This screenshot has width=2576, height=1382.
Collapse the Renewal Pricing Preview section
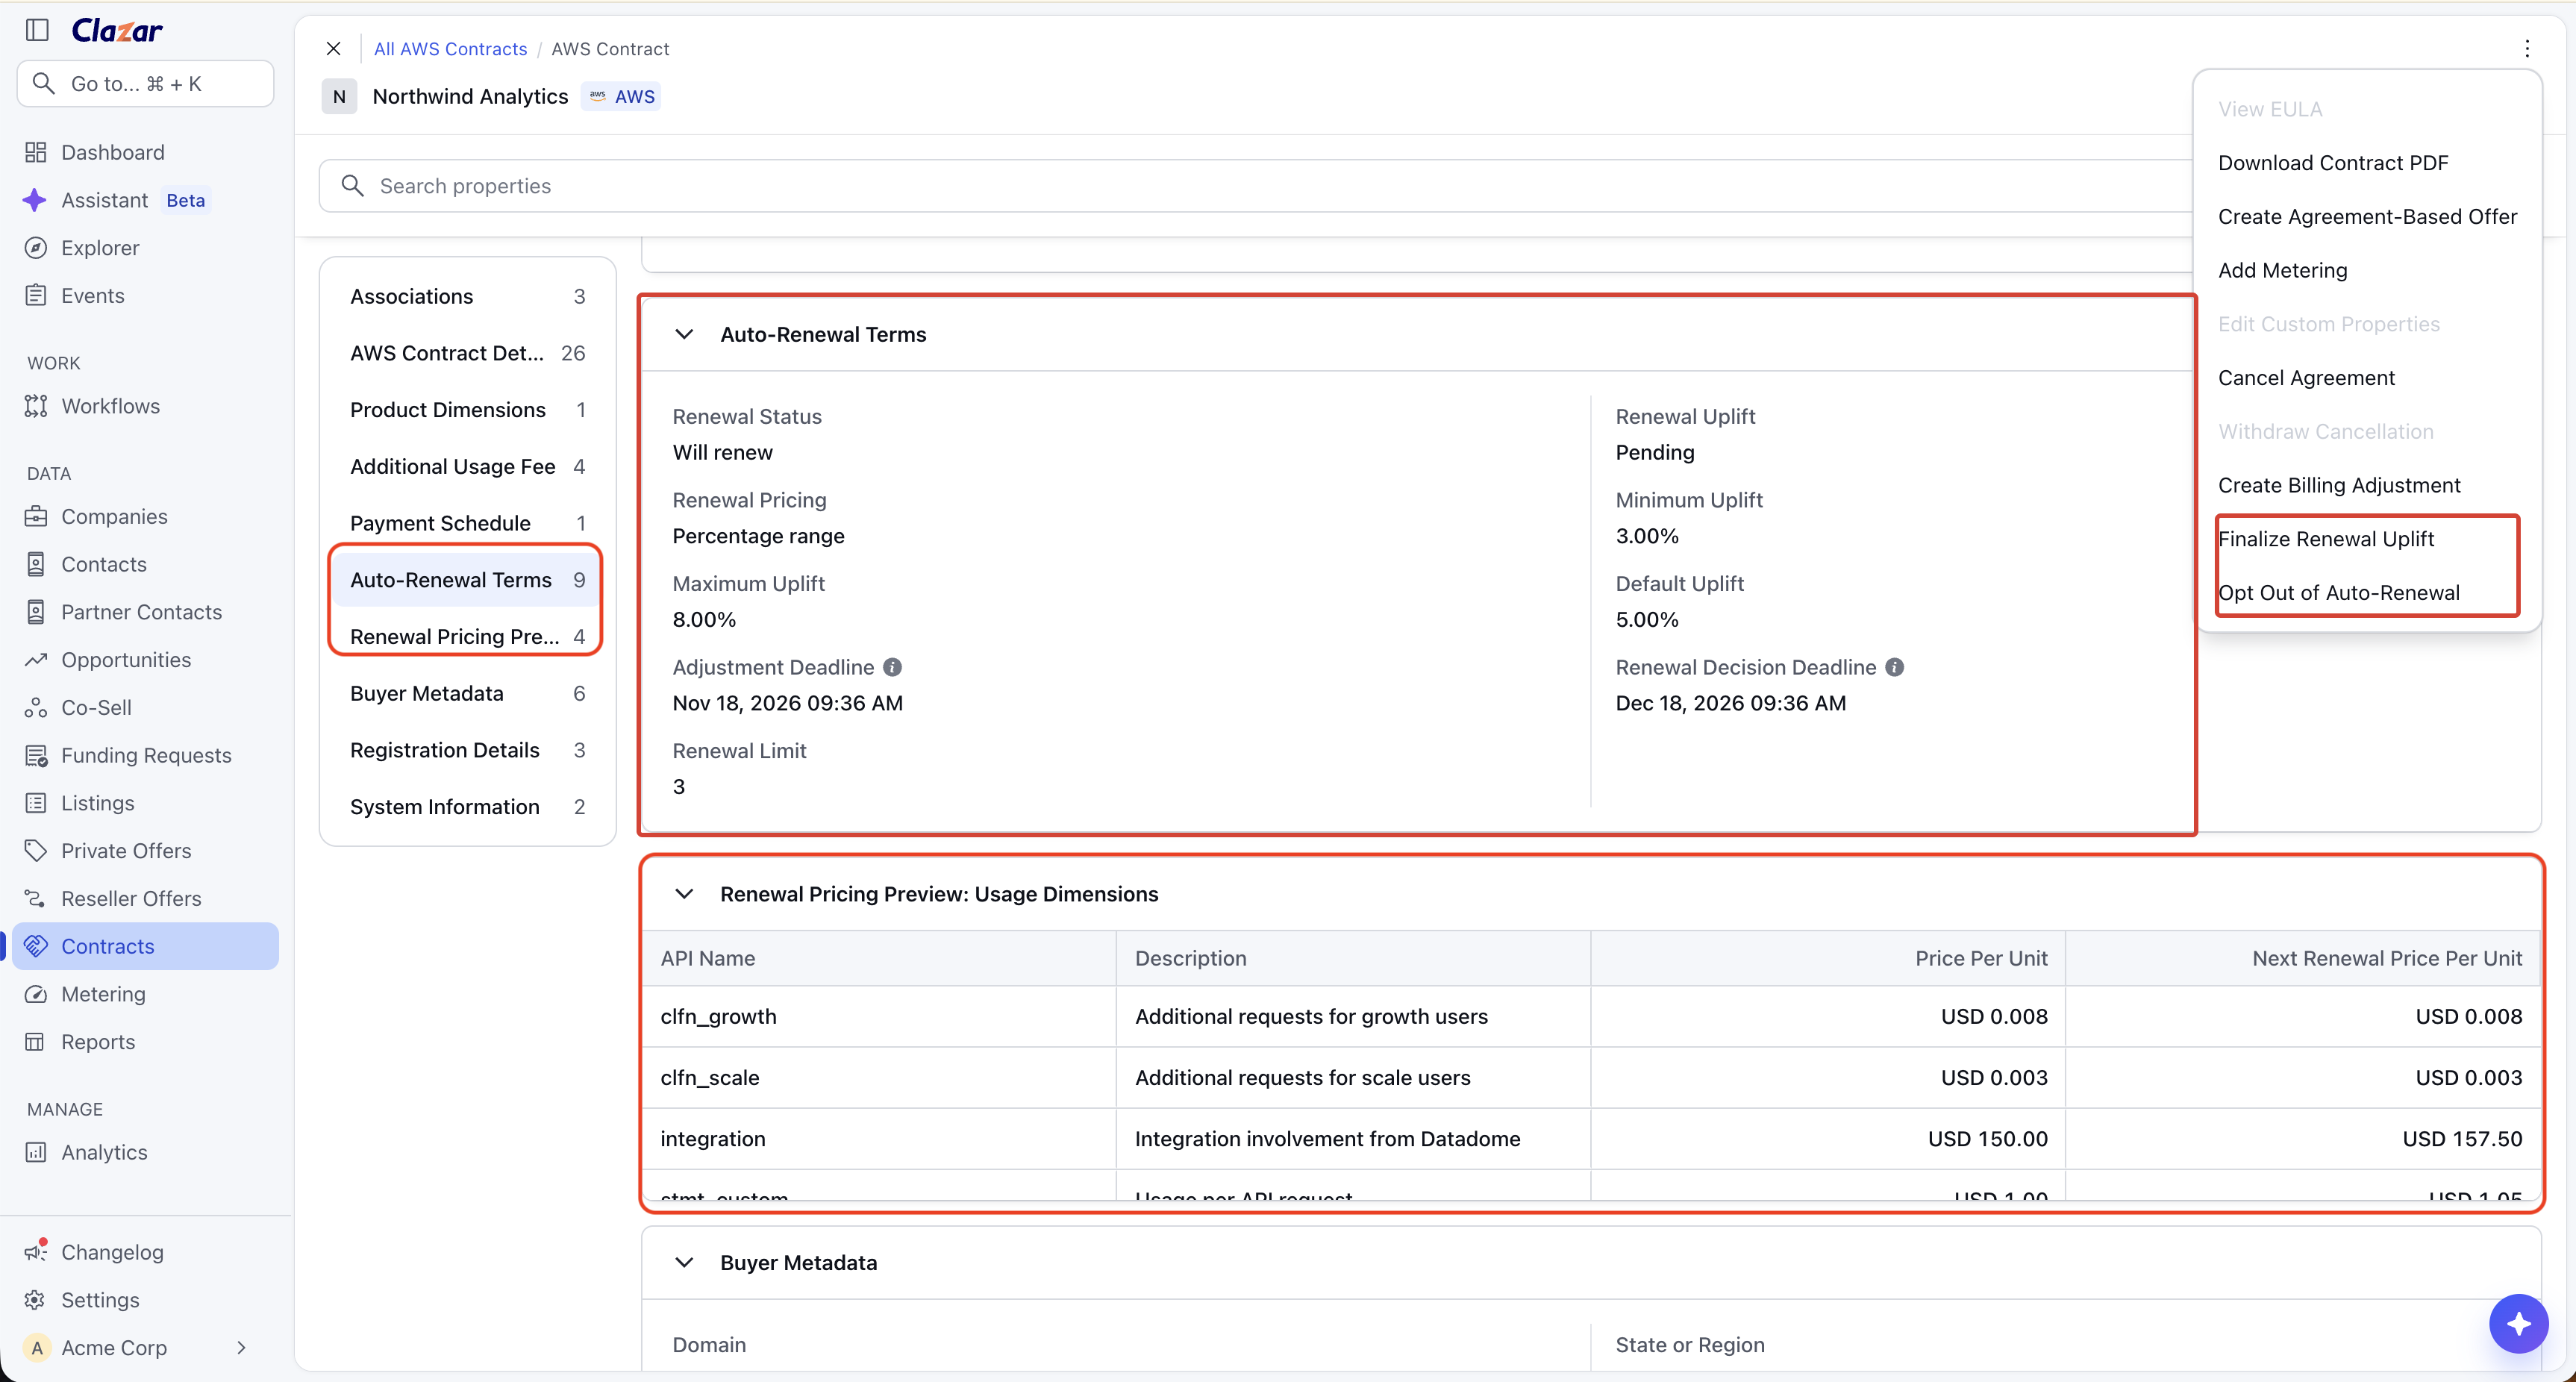click(684, 894)
